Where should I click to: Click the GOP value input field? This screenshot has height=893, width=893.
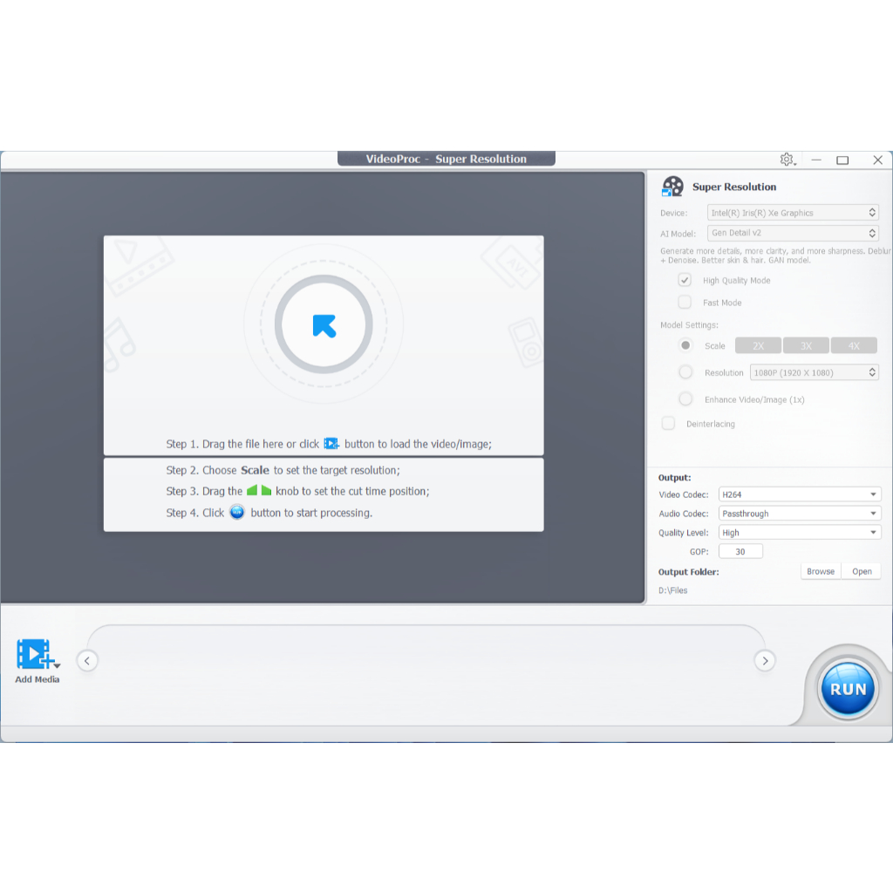(x=740, y=551)
